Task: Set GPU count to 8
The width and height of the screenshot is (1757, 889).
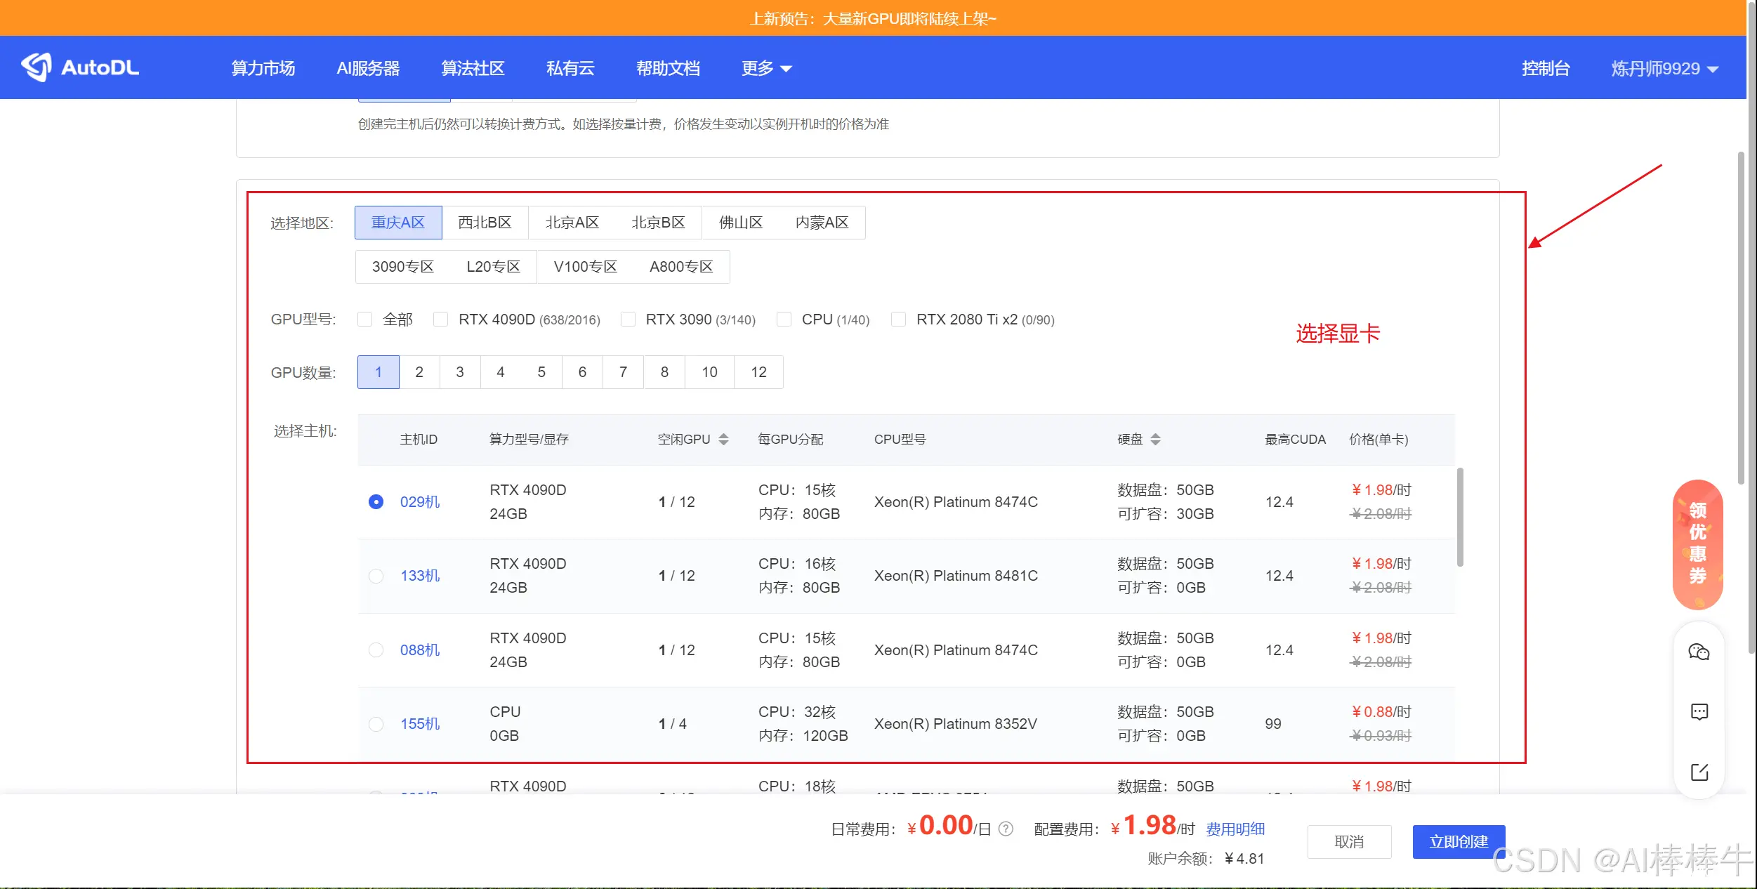Action: (x=664, y=372)
